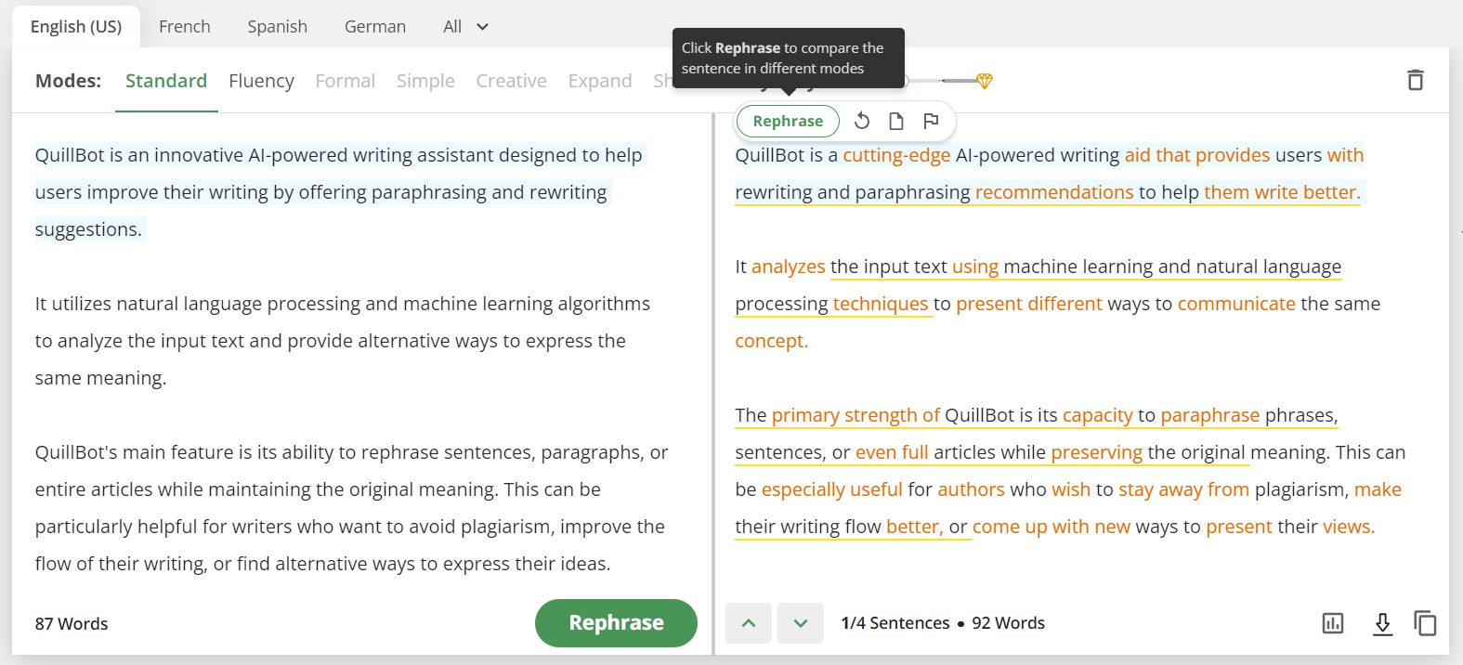This screenshot has width=1463, height=665.
Task: Expand the All languages dropdown
Action: click(x=465, y=27)
